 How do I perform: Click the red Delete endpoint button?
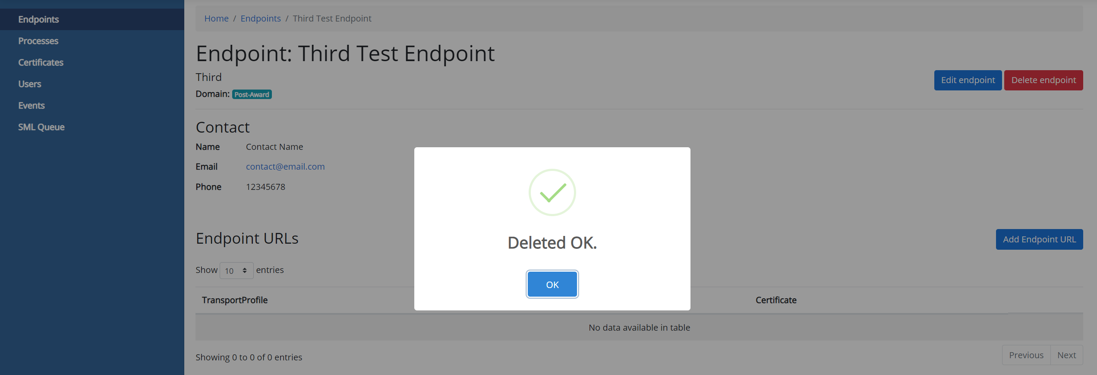click(1043, 80)
